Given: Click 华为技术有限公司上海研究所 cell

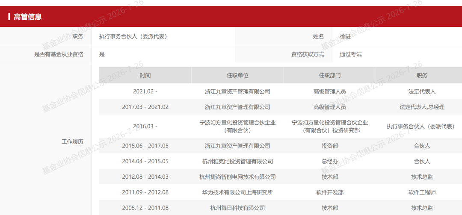Looking at the screenshot, I should [x=237, y=192].
